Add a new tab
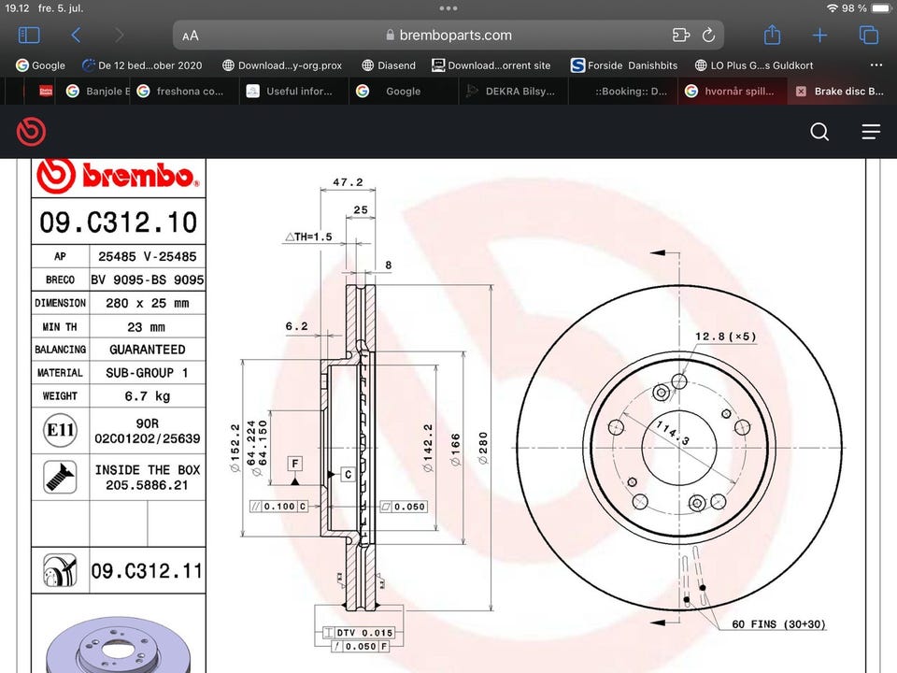 pos(819,36)
